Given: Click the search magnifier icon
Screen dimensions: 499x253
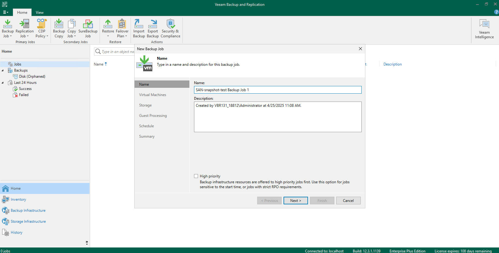Looking at the screenshot, I should (98, 51).
